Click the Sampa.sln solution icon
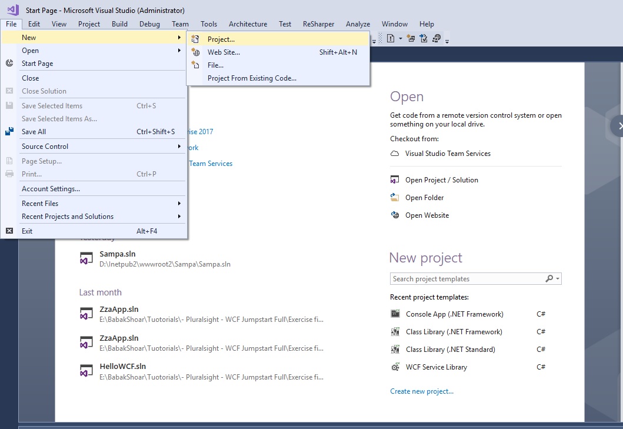This screenshot has height=429, width=623. [x=86, y=259]
